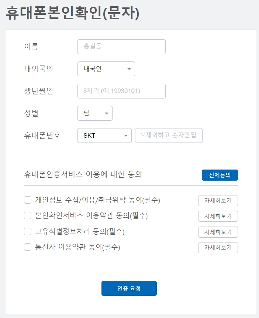Enable the 고유식별정보처리 동의 checkbox
Viewport: 259px width, 318px height.
27,232
